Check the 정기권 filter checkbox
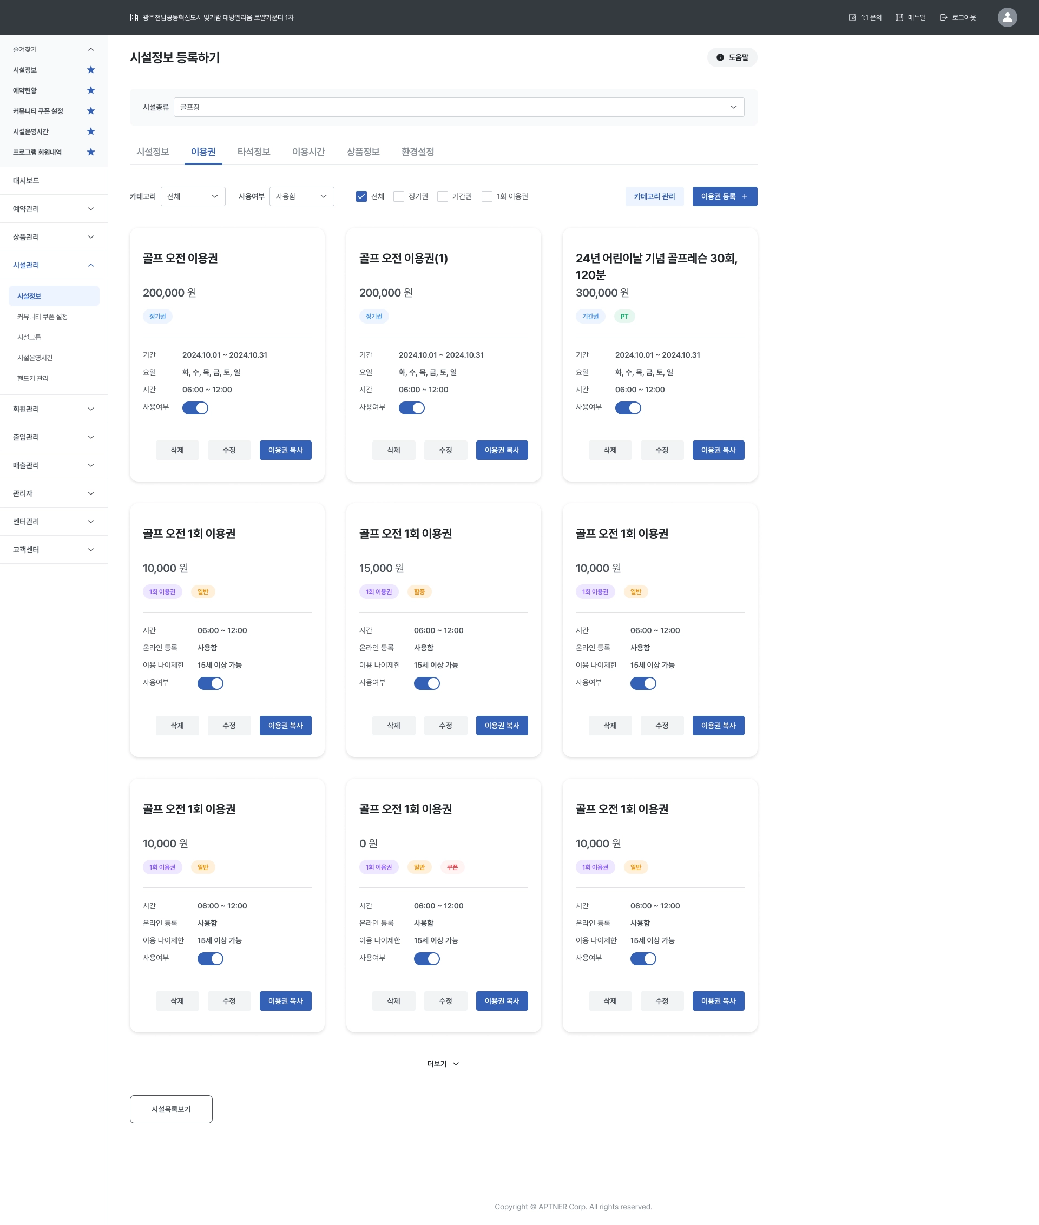This screenshot has width=1039, height=1225. point(399,197)
